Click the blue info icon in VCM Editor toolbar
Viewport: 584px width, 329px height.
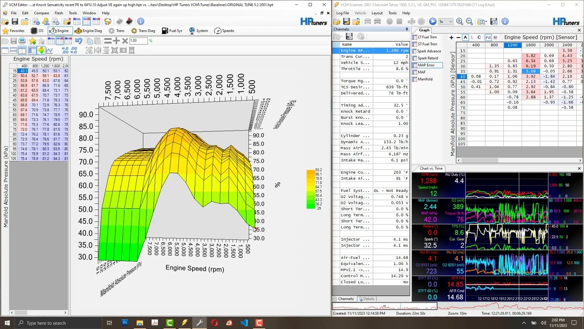coord(141,21)
